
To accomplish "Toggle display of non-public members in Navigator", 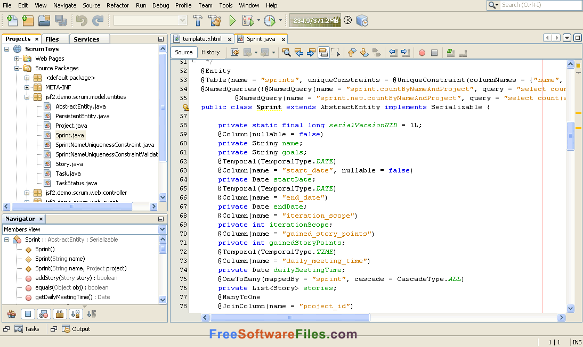I will point(59,314).
